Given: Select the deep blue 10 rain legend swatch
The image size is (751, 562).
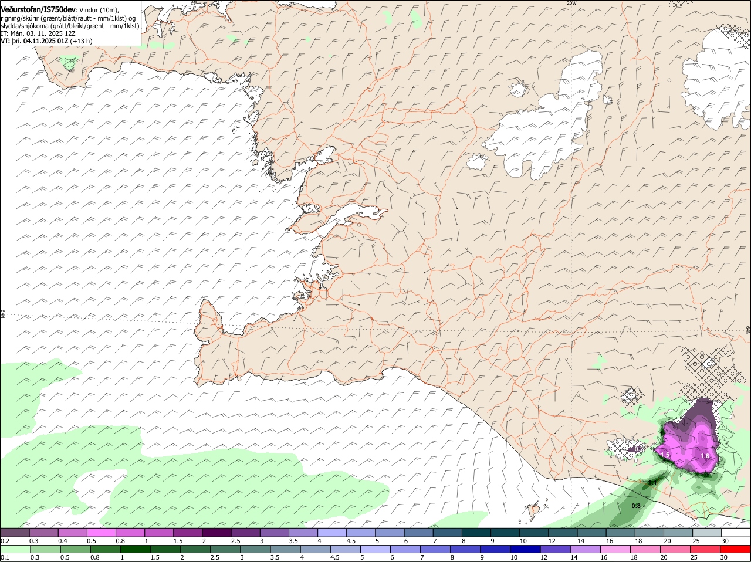Looking at the screenshot, I should pyautogui.click(x=526, y=550).
